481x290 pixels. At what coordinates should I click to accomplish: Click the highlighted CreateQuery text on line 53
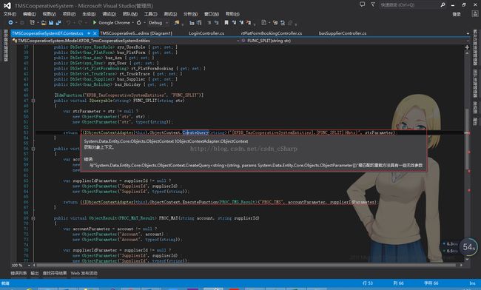(195, 132)
